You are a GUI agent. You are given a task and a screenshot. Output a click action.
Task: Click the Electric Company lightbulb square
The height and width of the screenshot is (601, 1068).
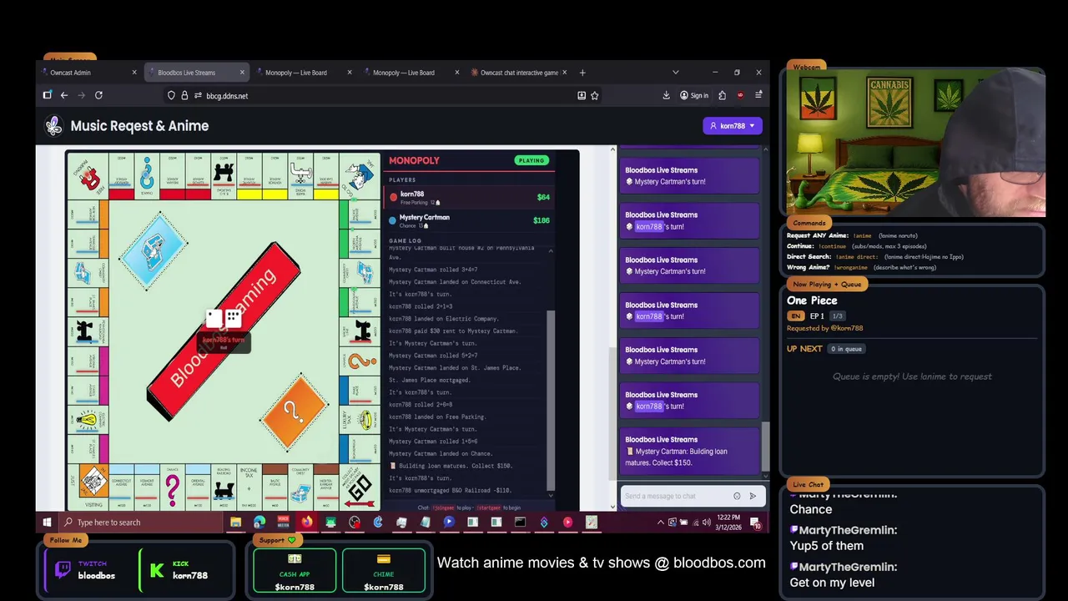coord(88,420)
